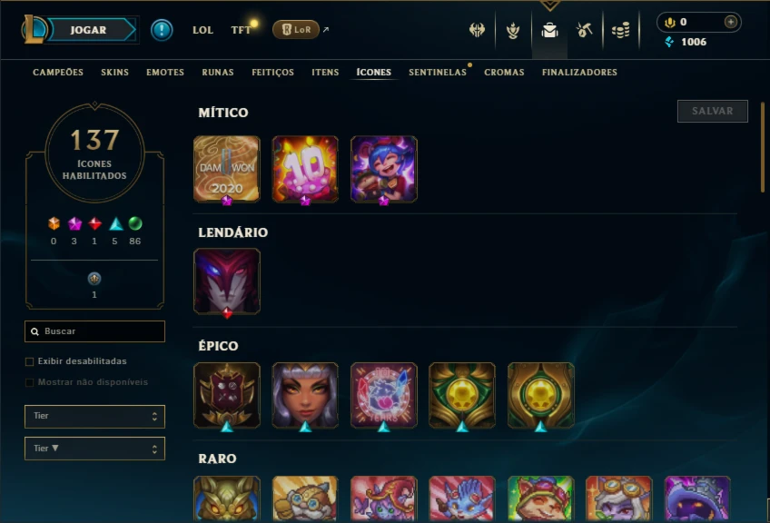Open the Store coins icon
This screenshot has height=523, width=770.
(621, 31)
